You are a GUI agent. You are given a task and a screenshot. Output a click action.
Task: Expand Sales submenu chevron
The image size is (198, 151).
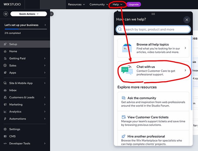[x=45, y=65]
